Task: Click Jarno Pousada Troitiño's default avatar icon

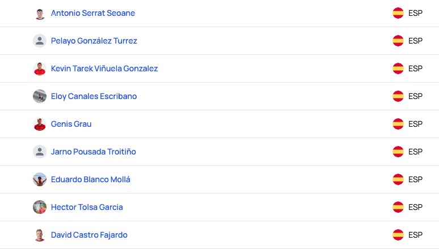Action: 40,152
